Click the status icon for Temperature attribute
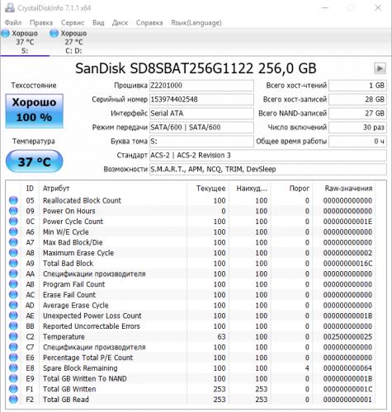 pyautogui.click(x=13, y=336)
